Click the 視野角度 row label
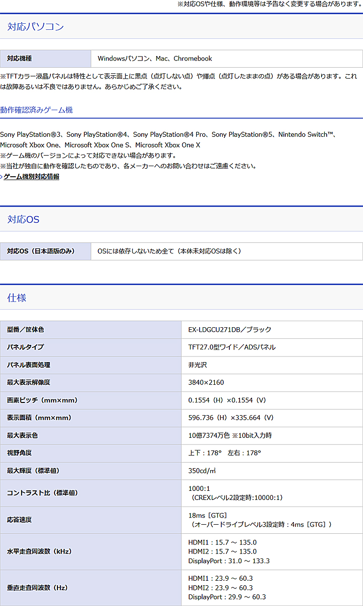This screenshot has height=606, width=363. tap(91, 453)
